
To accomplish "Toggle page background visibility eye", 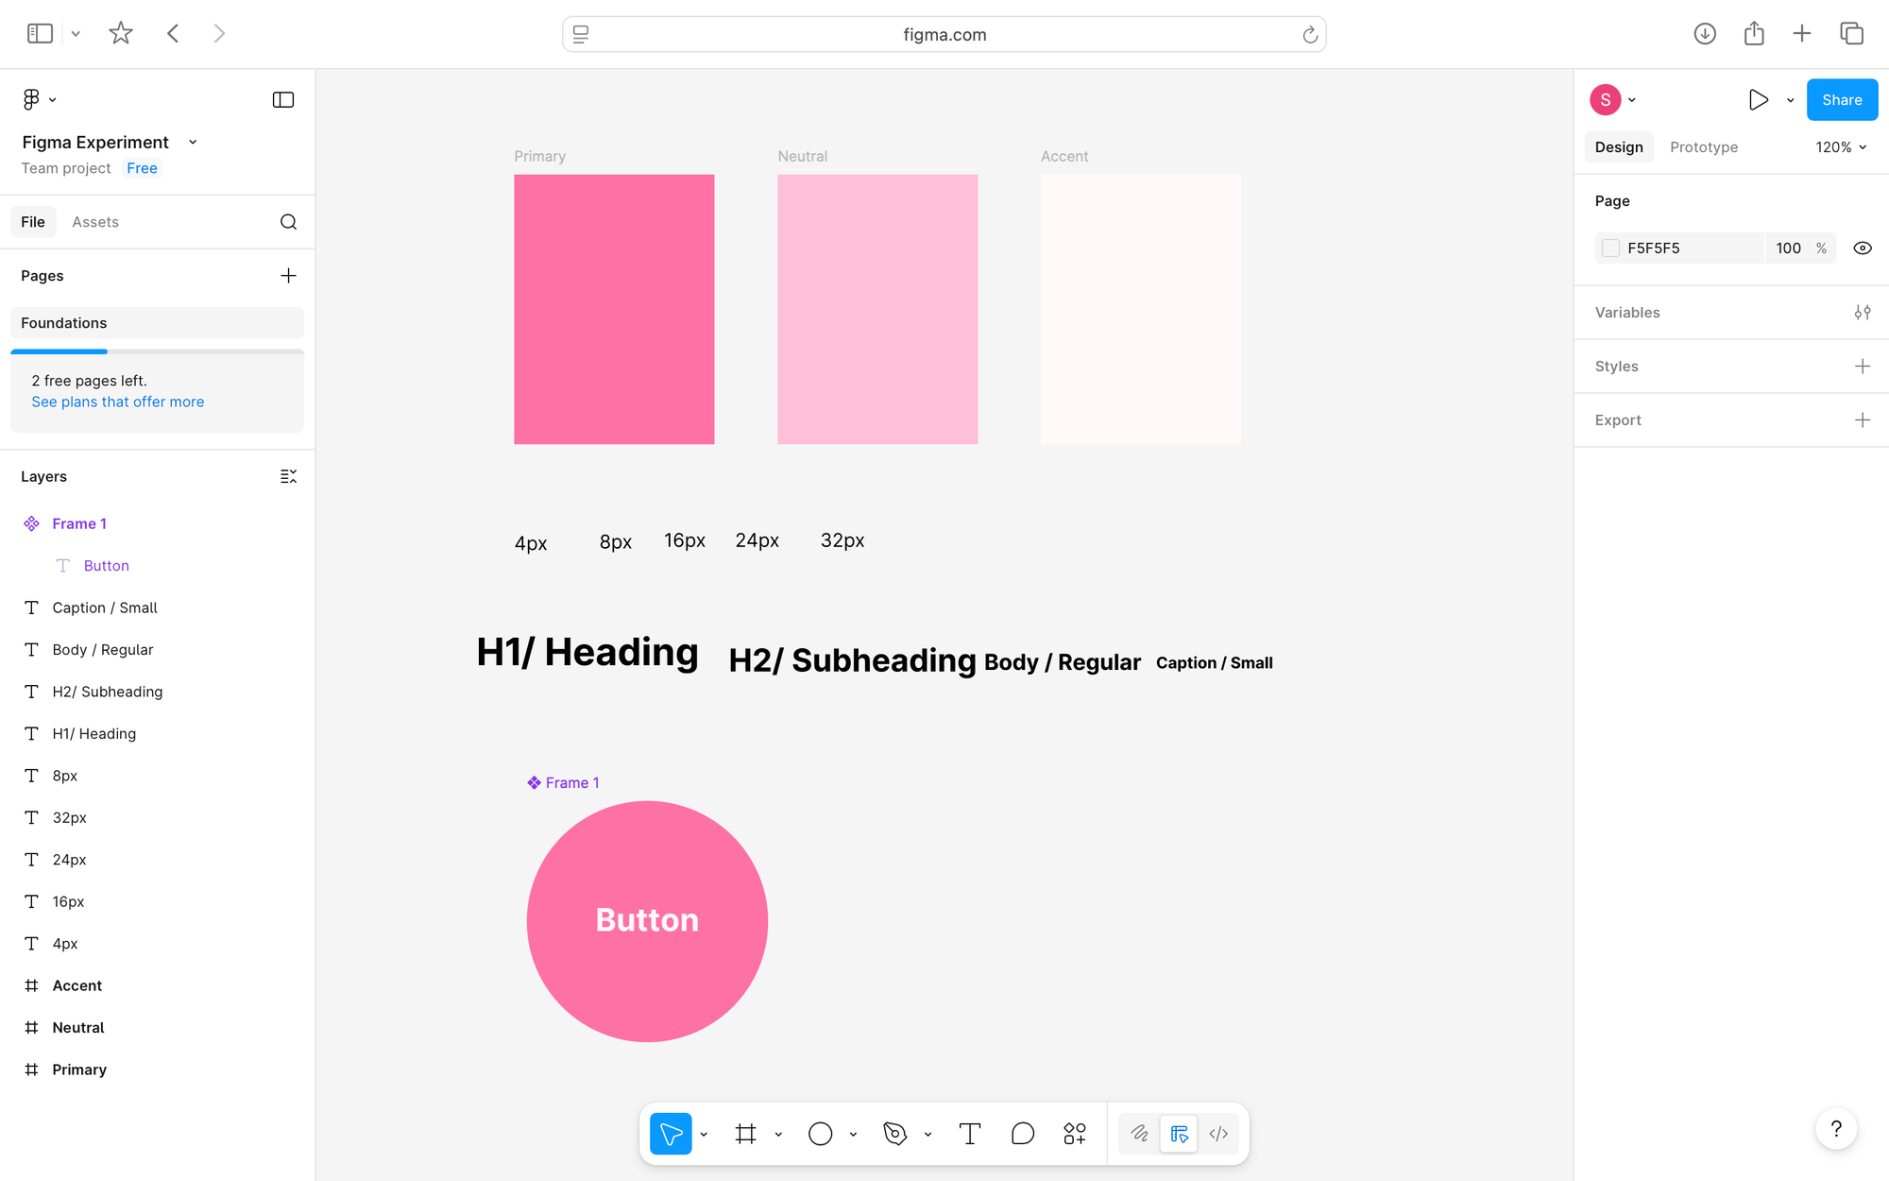I will pyautogui.click(x=1862, y=248).
